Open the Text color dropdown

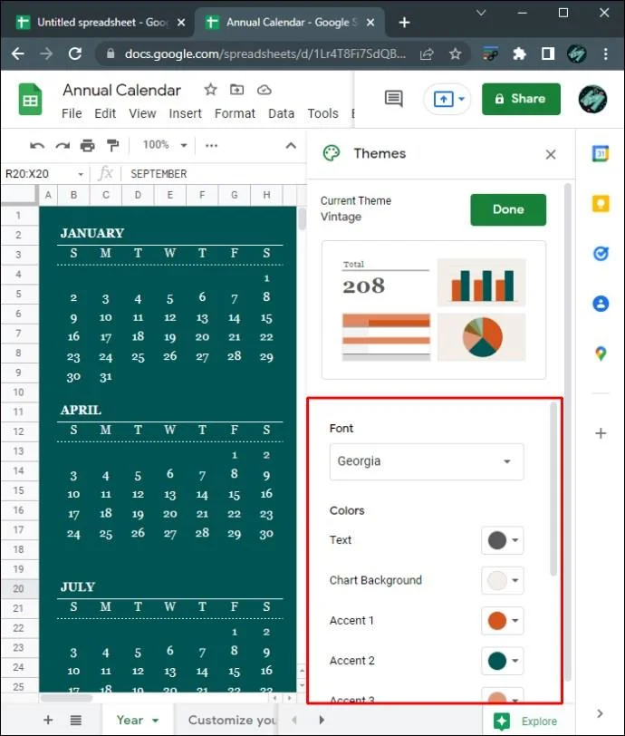[x=515, y=540]
